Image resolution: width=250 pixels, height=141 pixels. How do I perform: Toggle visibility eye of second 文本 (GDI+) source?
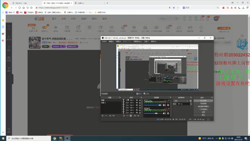[137, 103]
